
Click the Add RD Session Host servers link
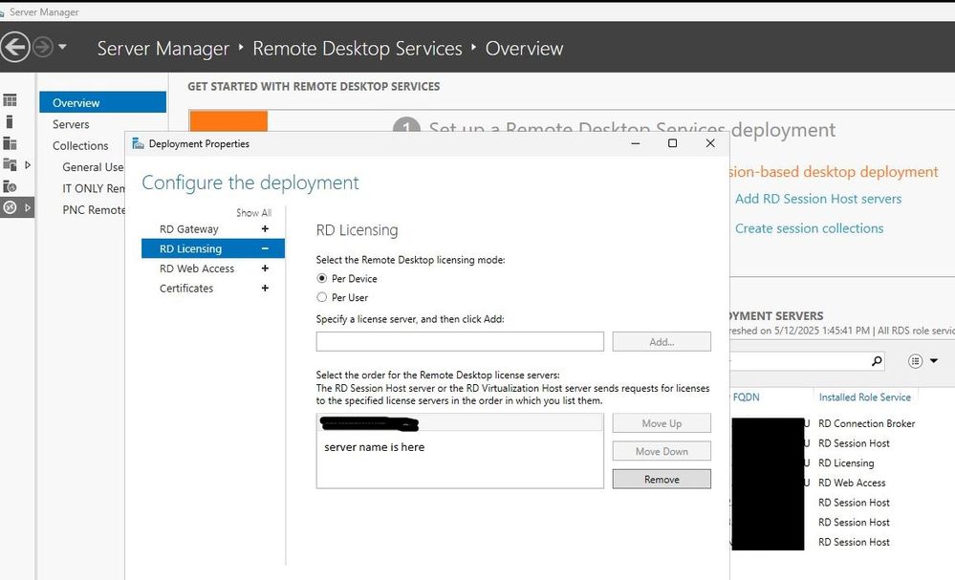pyautogui.click(x=818, y=199)
